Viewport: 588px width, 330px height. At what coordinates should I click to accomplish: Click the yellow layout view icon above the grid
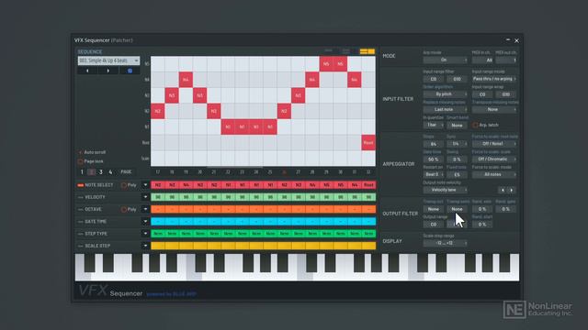point(367,51)
